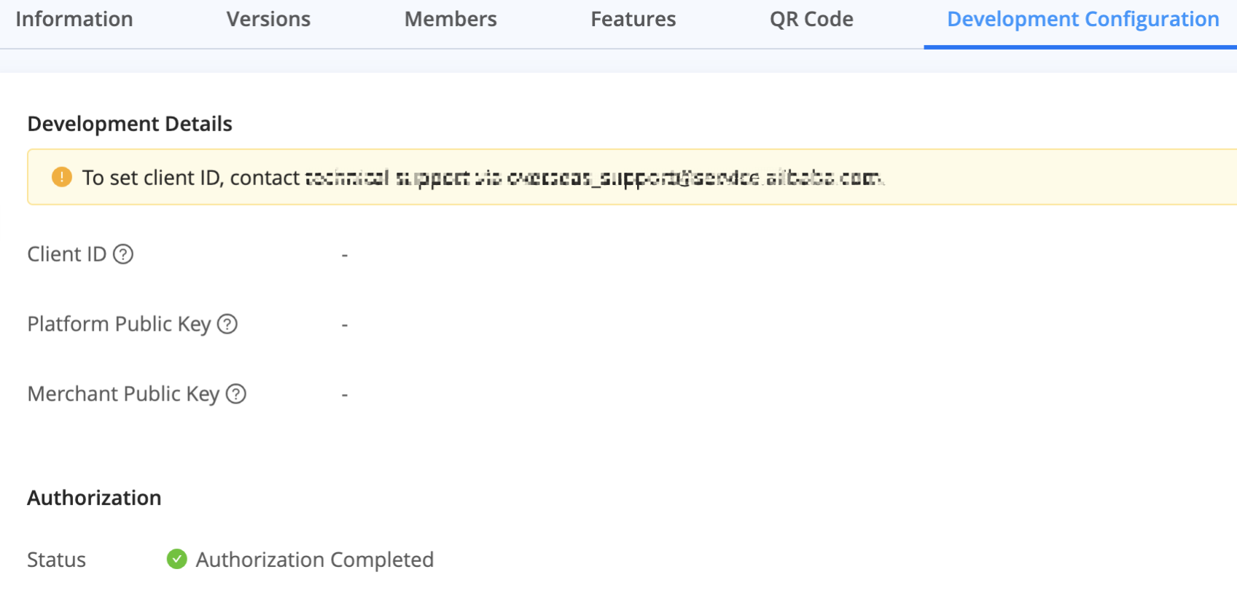Click the Client ID help icon

point(123,254)
